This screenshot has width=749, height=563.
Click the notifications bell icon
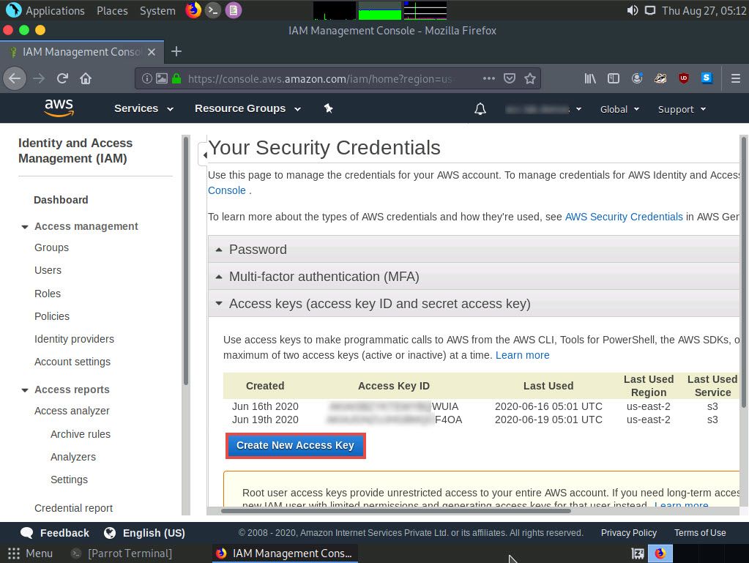click(x=480, y=109)
